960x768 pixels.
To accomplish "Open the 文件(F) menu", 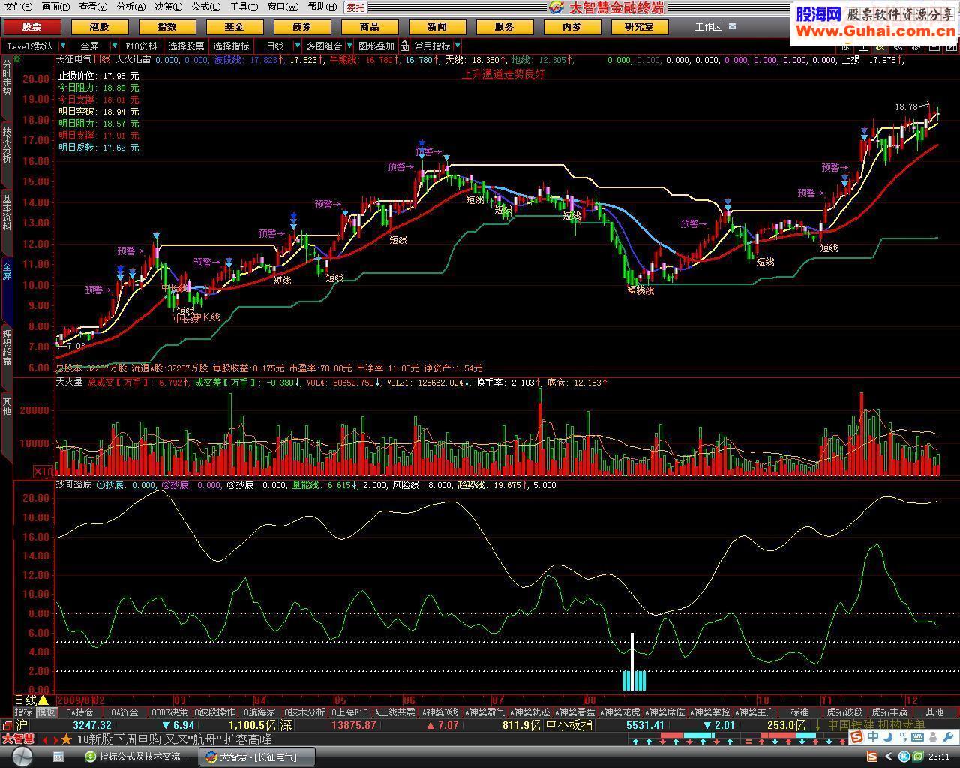I will tap(18, 7).
